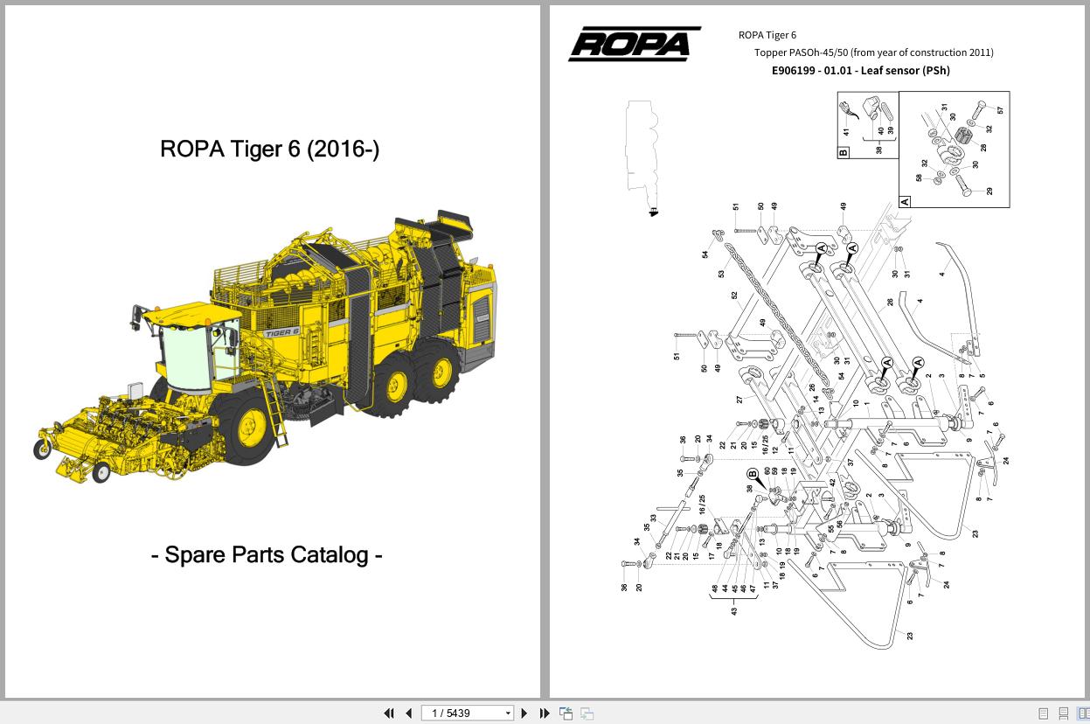The width and height of the screenshot is (1090, 724).
Task: Go to the first page
Action: pos(389,714)
